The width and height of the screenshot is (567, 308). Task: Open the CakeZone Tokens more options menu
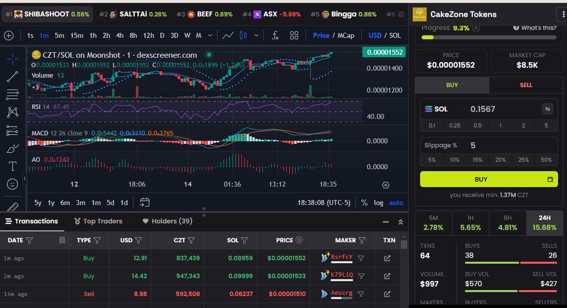tap(563, 14)
